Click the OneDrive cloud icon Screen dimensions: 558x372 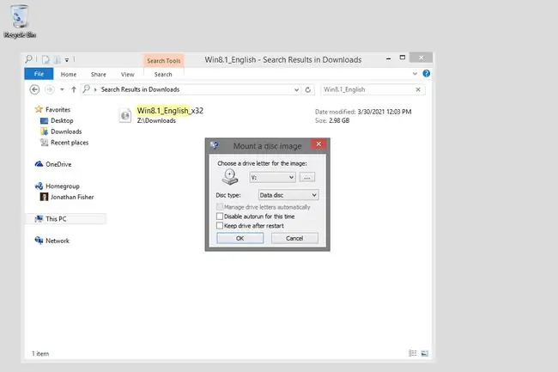coord(39,164)
